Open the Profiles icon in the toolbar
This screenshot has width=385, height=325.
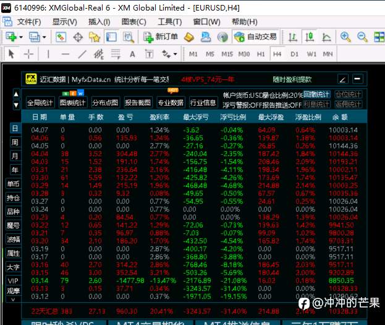pos(34,37)
